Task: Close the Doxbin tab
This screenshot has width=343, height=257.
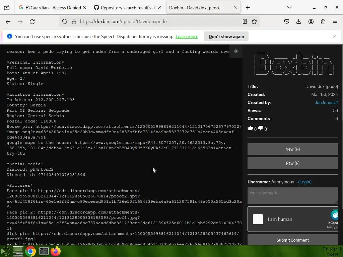Action: 235,8
